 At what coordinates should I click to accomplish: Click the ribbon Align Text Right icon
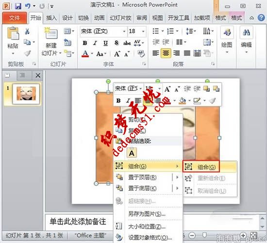pyautogui.click(x=177, y=53)
